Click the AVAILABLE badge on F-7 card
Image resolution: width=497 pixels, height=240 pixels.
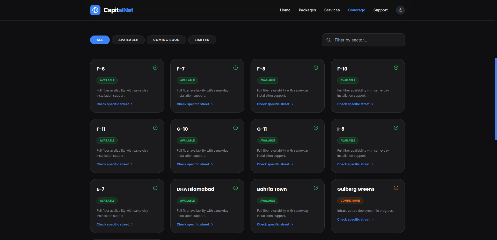pyautogui.click(x=187, y=80)
